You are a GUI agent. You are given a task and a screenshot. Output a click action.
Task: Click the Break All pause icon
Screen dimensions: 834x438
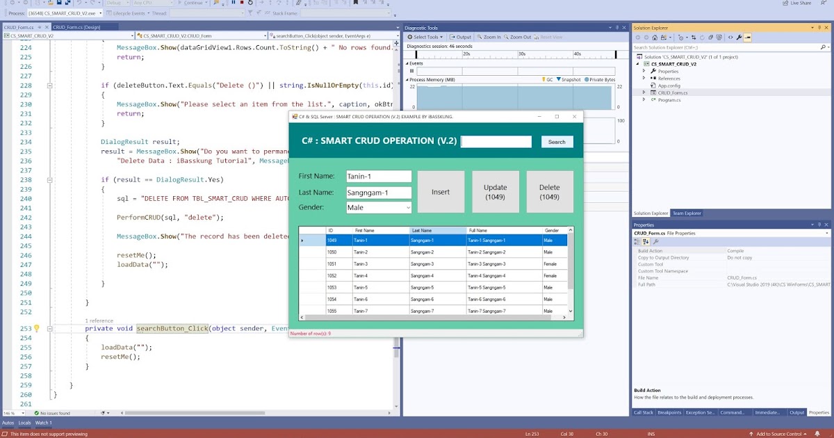point(233,3)
